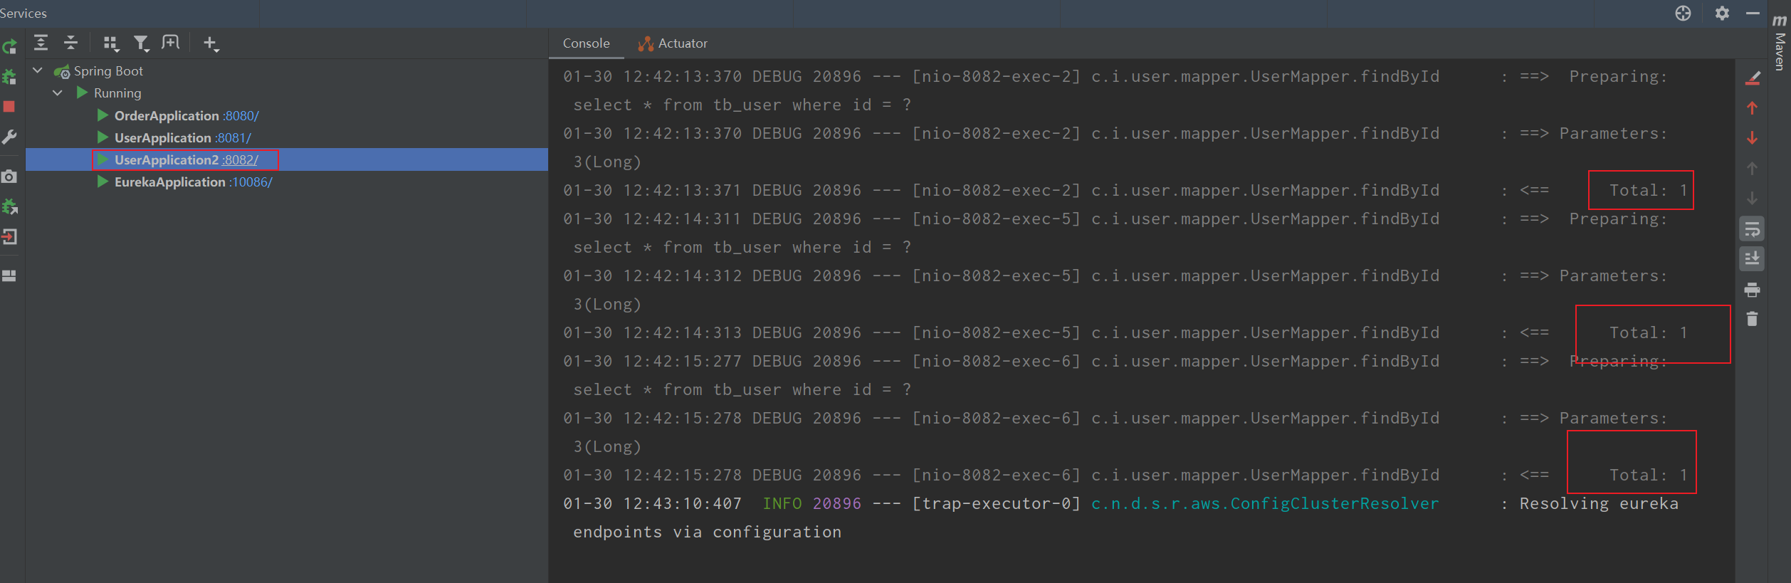Click the run arrow beside EurekaApplication
This screenshot has width=1791, height=583.
click(103, 182)
